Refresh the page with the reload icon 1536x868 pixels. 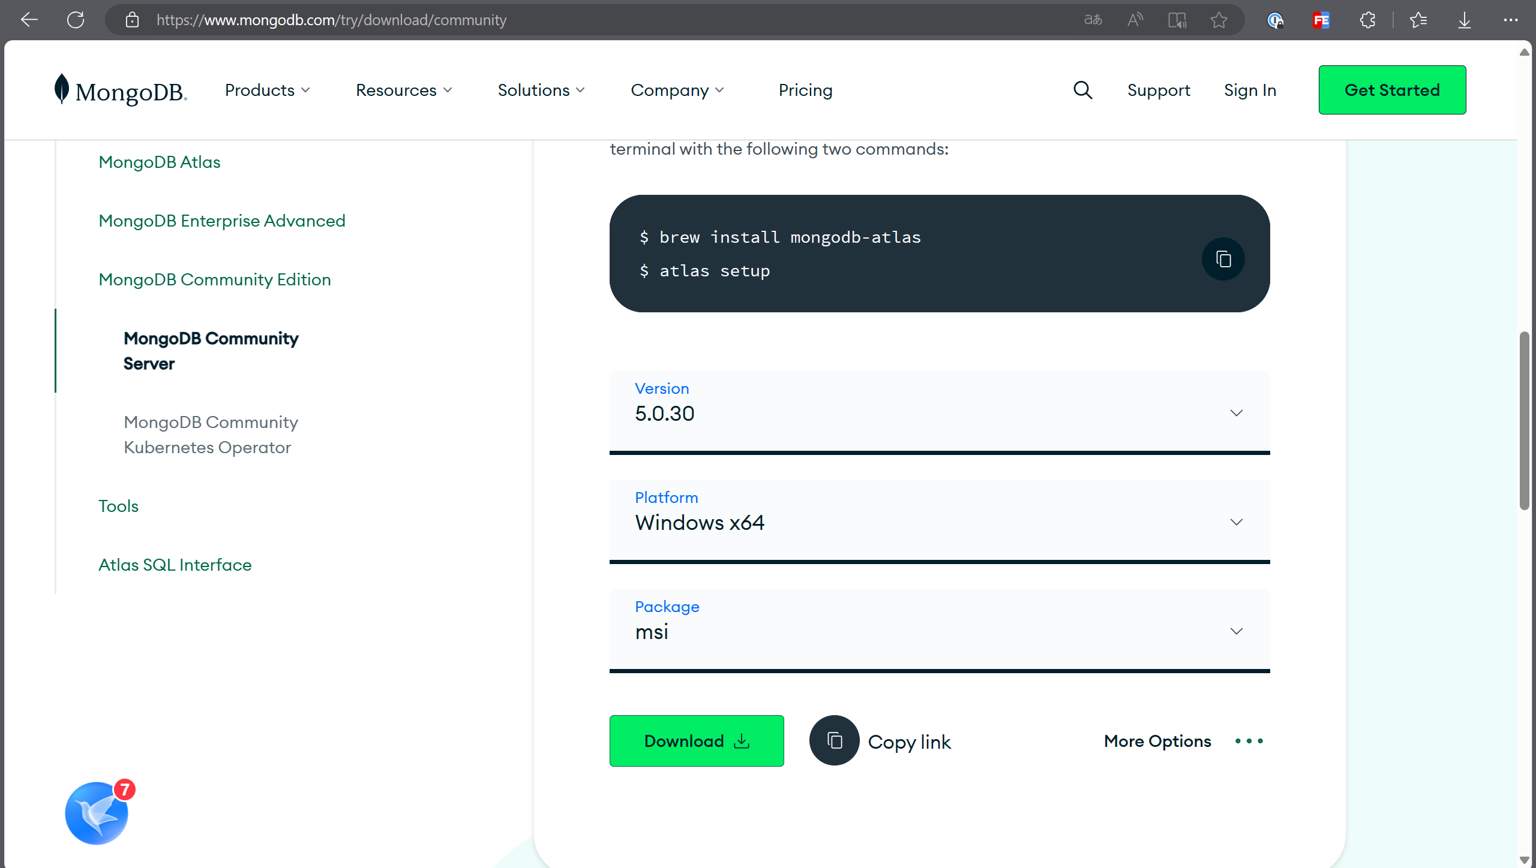tap(76, 20)
